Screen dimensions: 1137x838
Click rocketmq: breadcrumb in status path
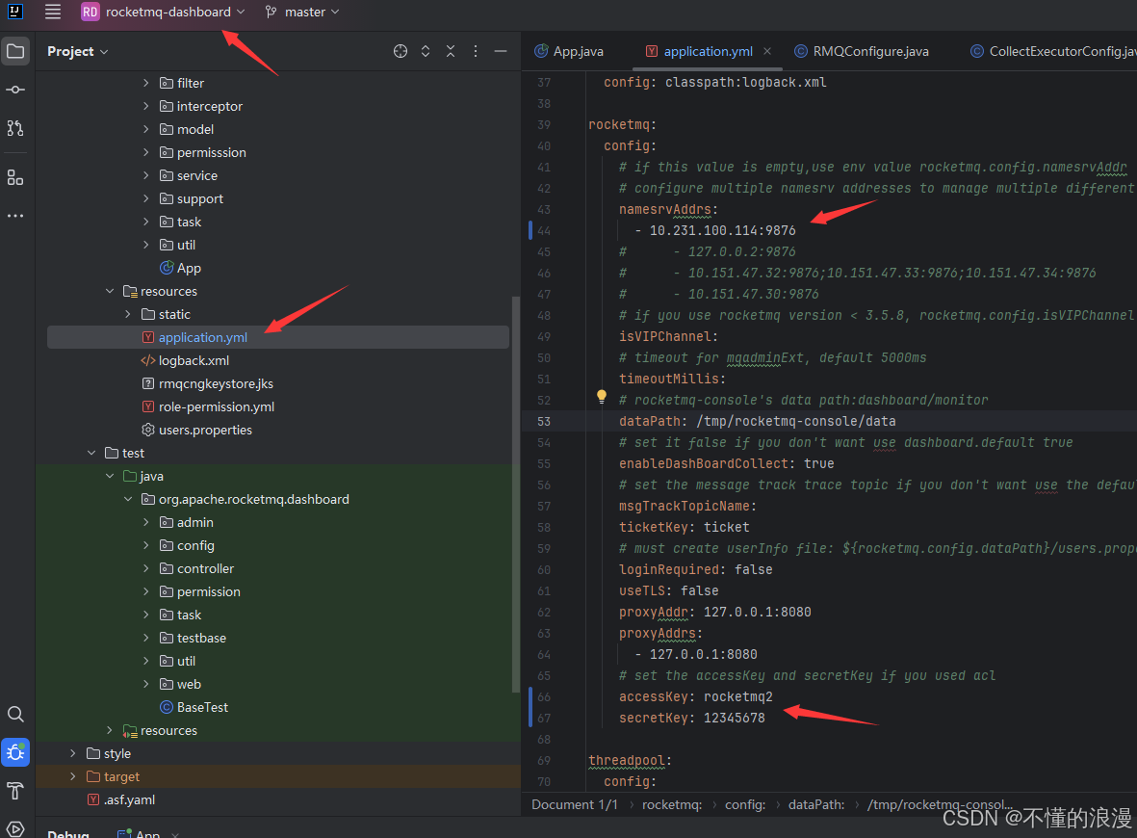[x=671, y=804]
